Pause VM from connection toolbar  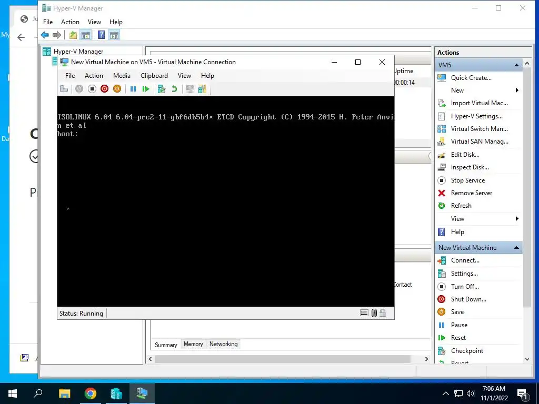(133, 89)
